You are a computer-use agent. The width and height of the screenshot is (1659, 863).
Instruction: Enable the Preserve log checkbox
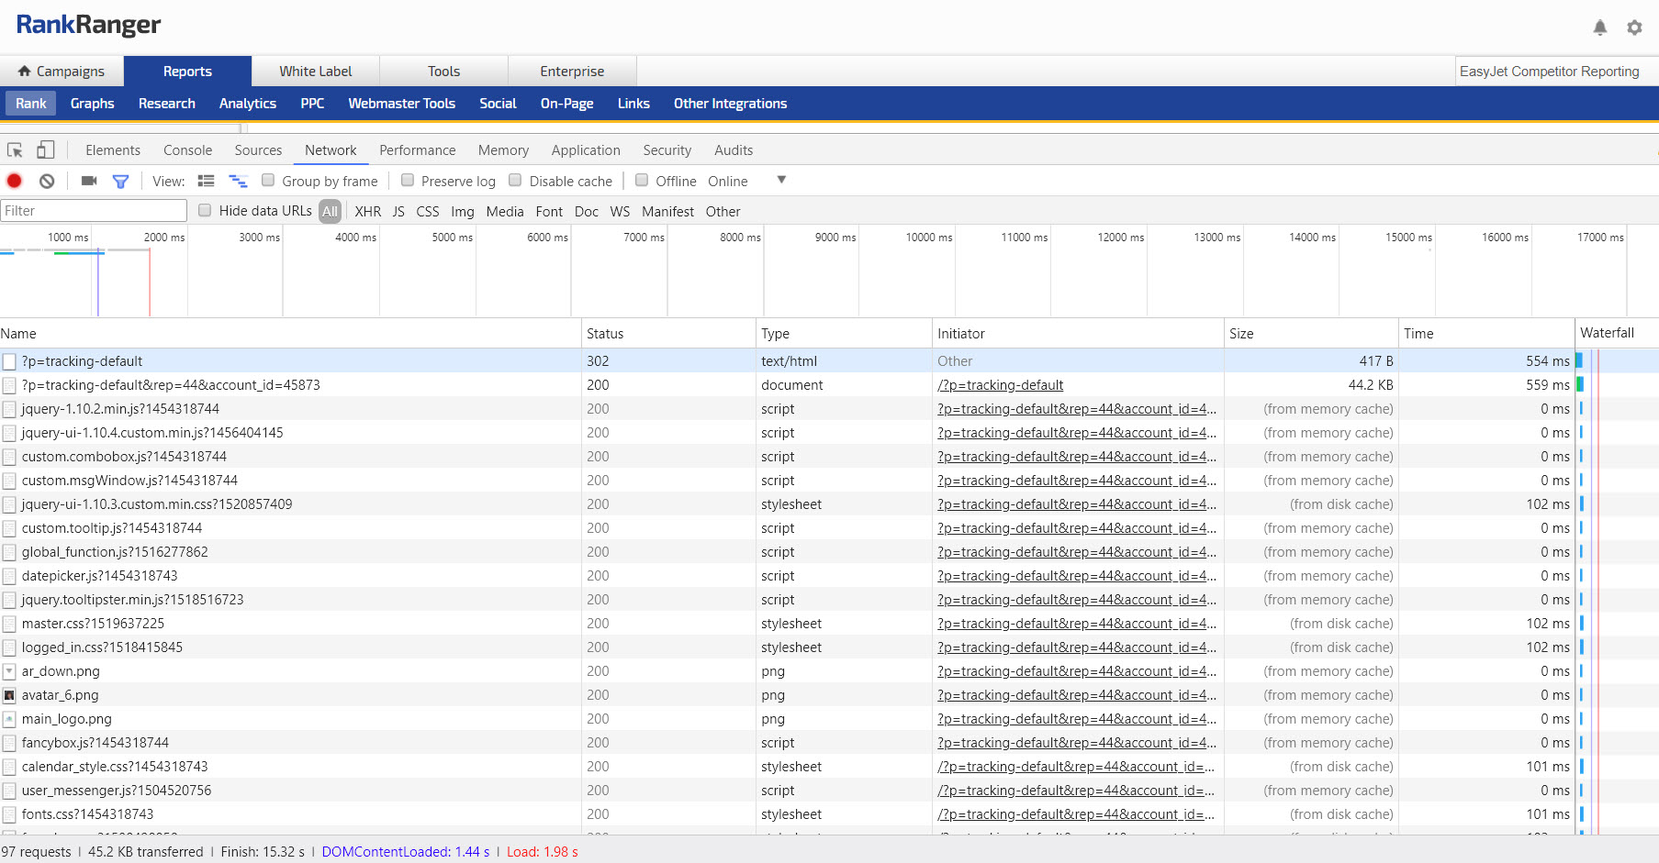click(408, 181)
